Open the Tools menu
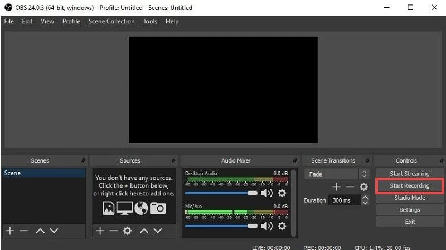446x250 pixels. pos(150,21)
